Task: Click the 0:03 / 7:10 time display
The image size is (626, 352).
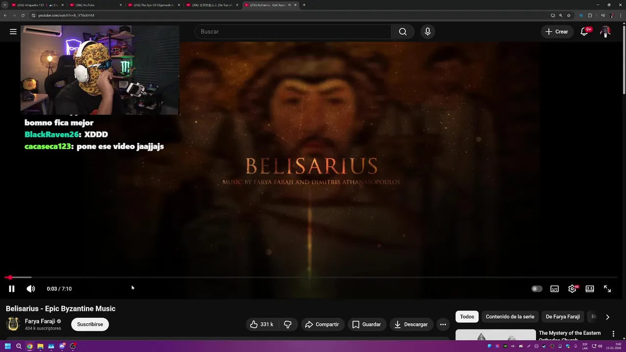Action: point(59,288)
